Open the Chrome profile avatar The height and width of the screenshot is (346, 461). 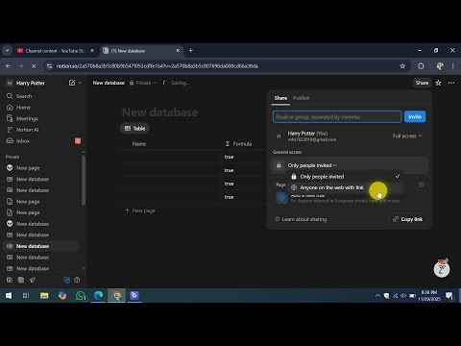pos(440,66)
